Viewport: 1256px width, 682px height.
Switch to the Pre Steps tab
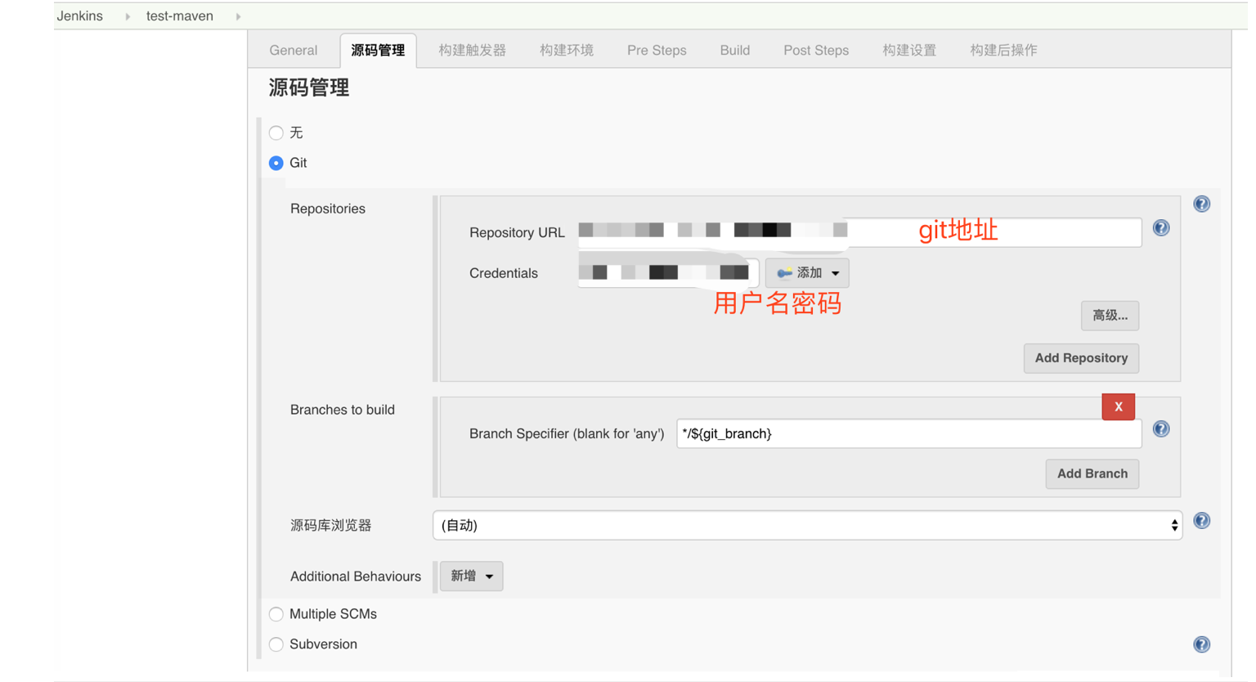coord(657,50)
